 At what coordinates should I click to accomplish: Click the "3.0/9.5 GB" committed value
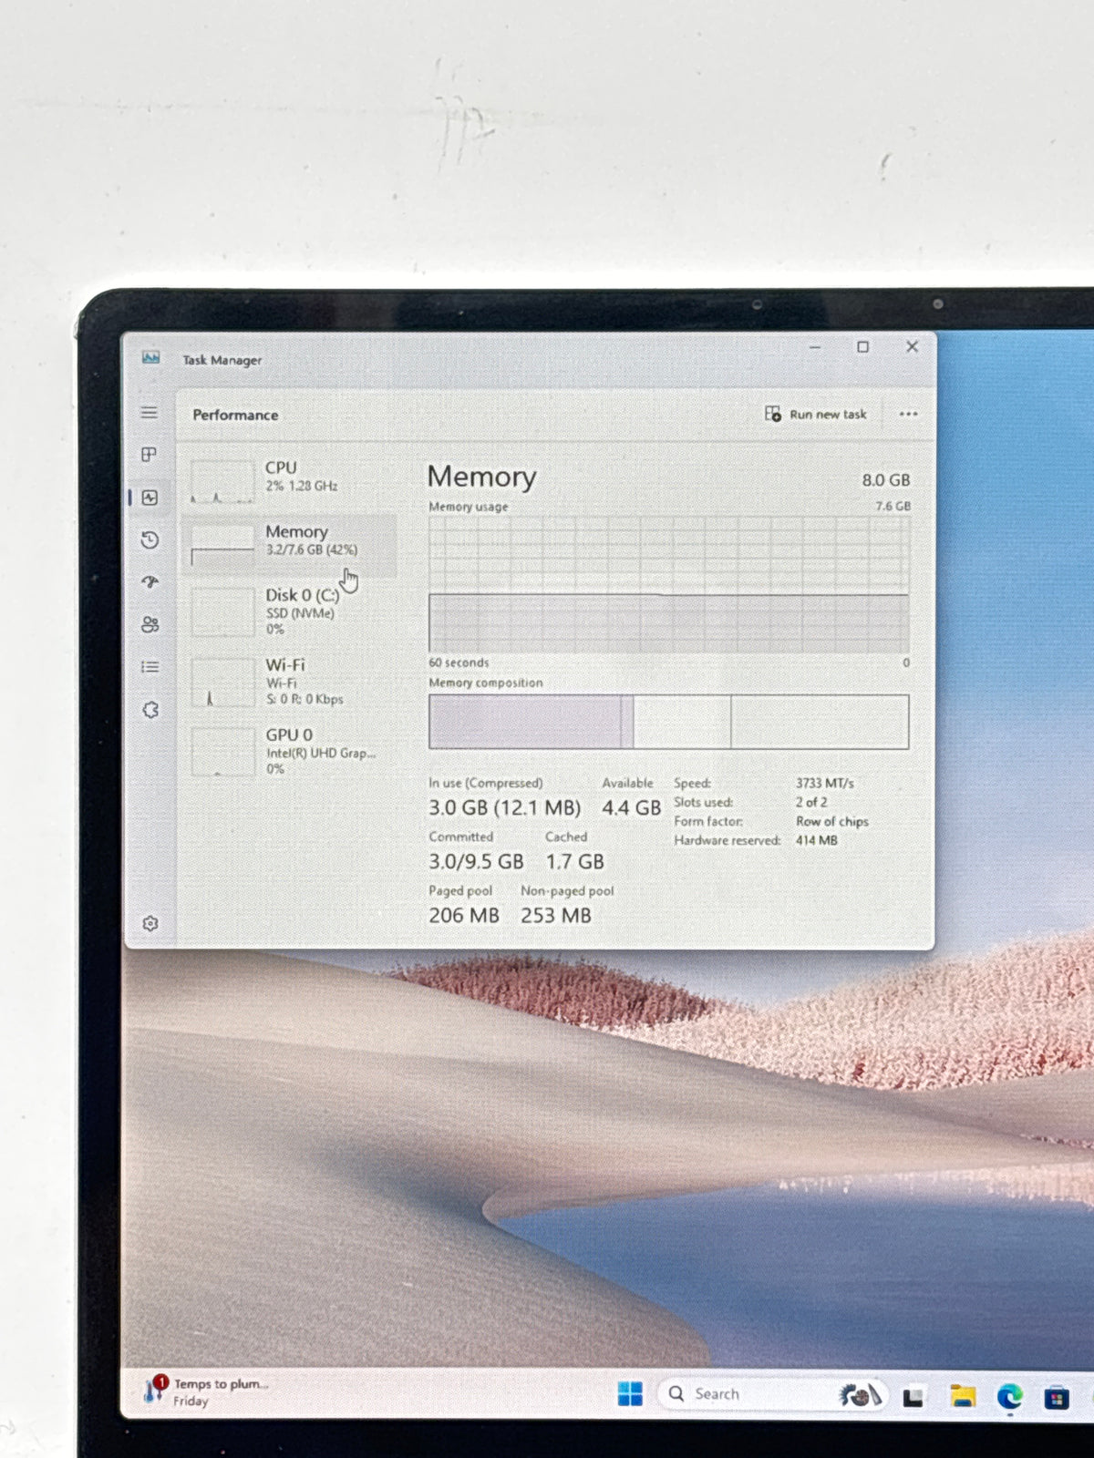coord(476,861)
